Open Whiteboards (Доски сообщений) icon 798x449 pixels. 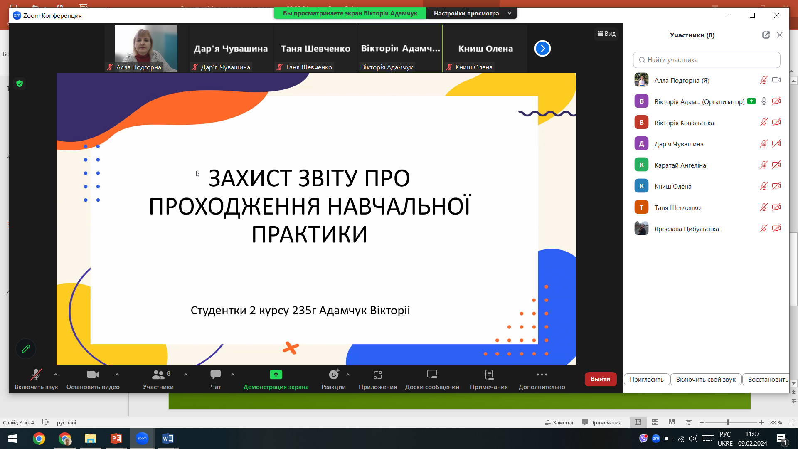[432, 375]
